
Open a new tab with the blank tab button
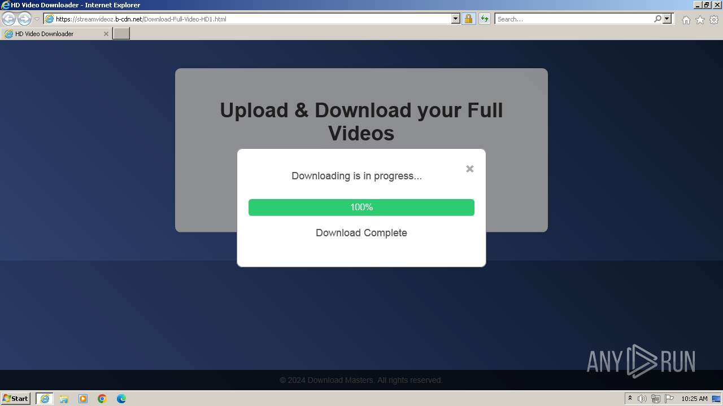[121, 34]
